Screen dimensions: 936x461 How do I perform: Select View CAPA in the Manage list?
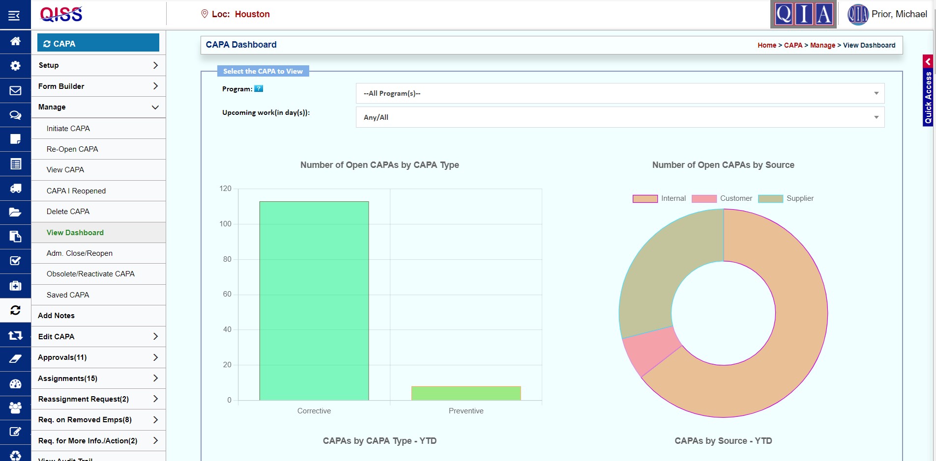pyautogui.click(x=64, y=169)
